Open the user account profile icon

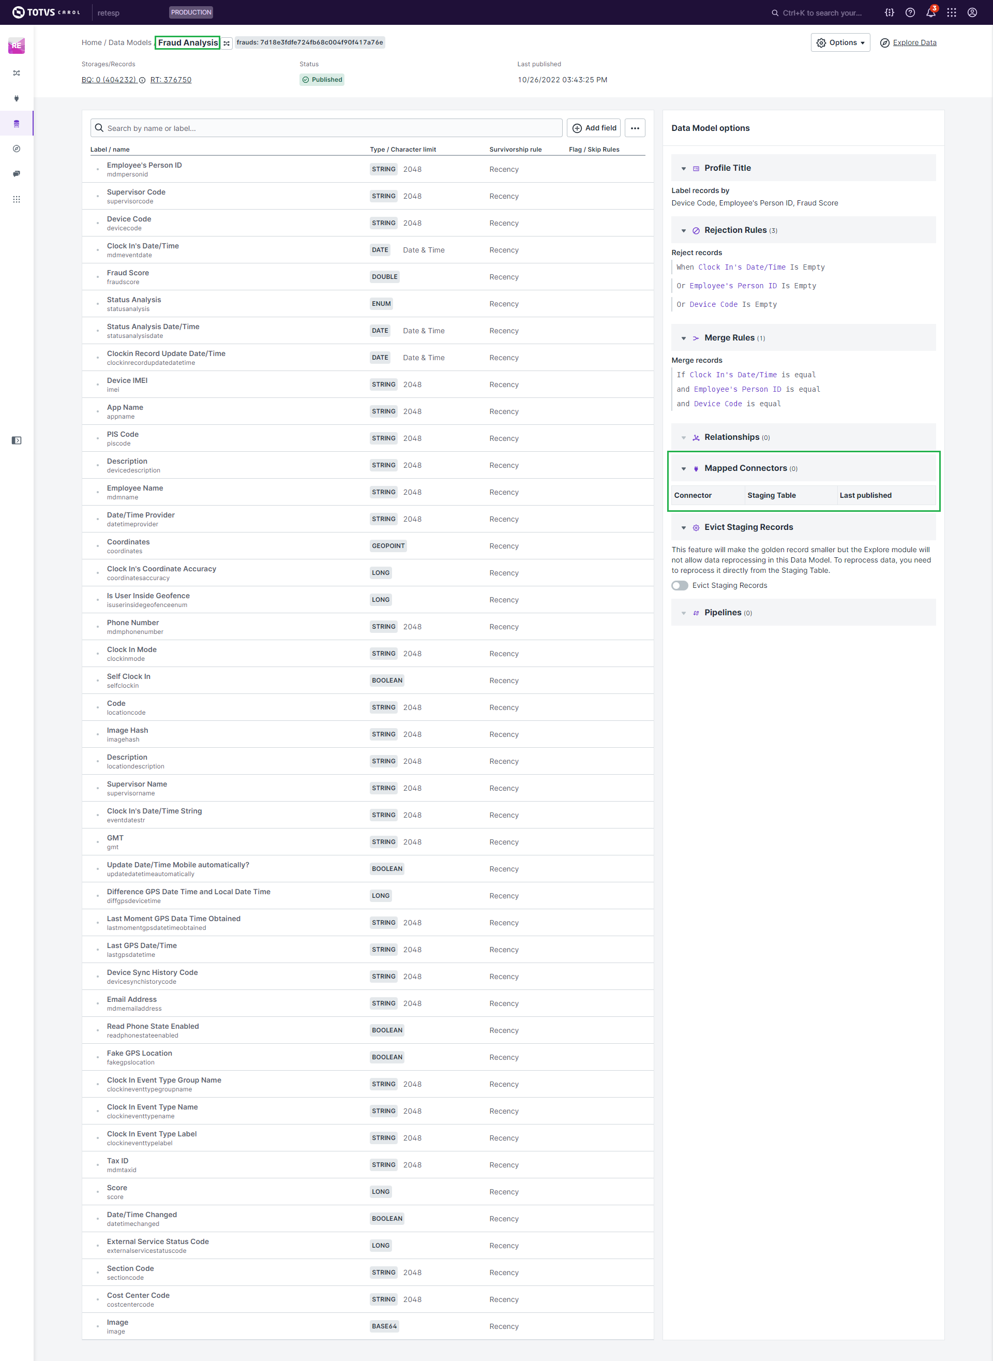[x=972, y=12]
